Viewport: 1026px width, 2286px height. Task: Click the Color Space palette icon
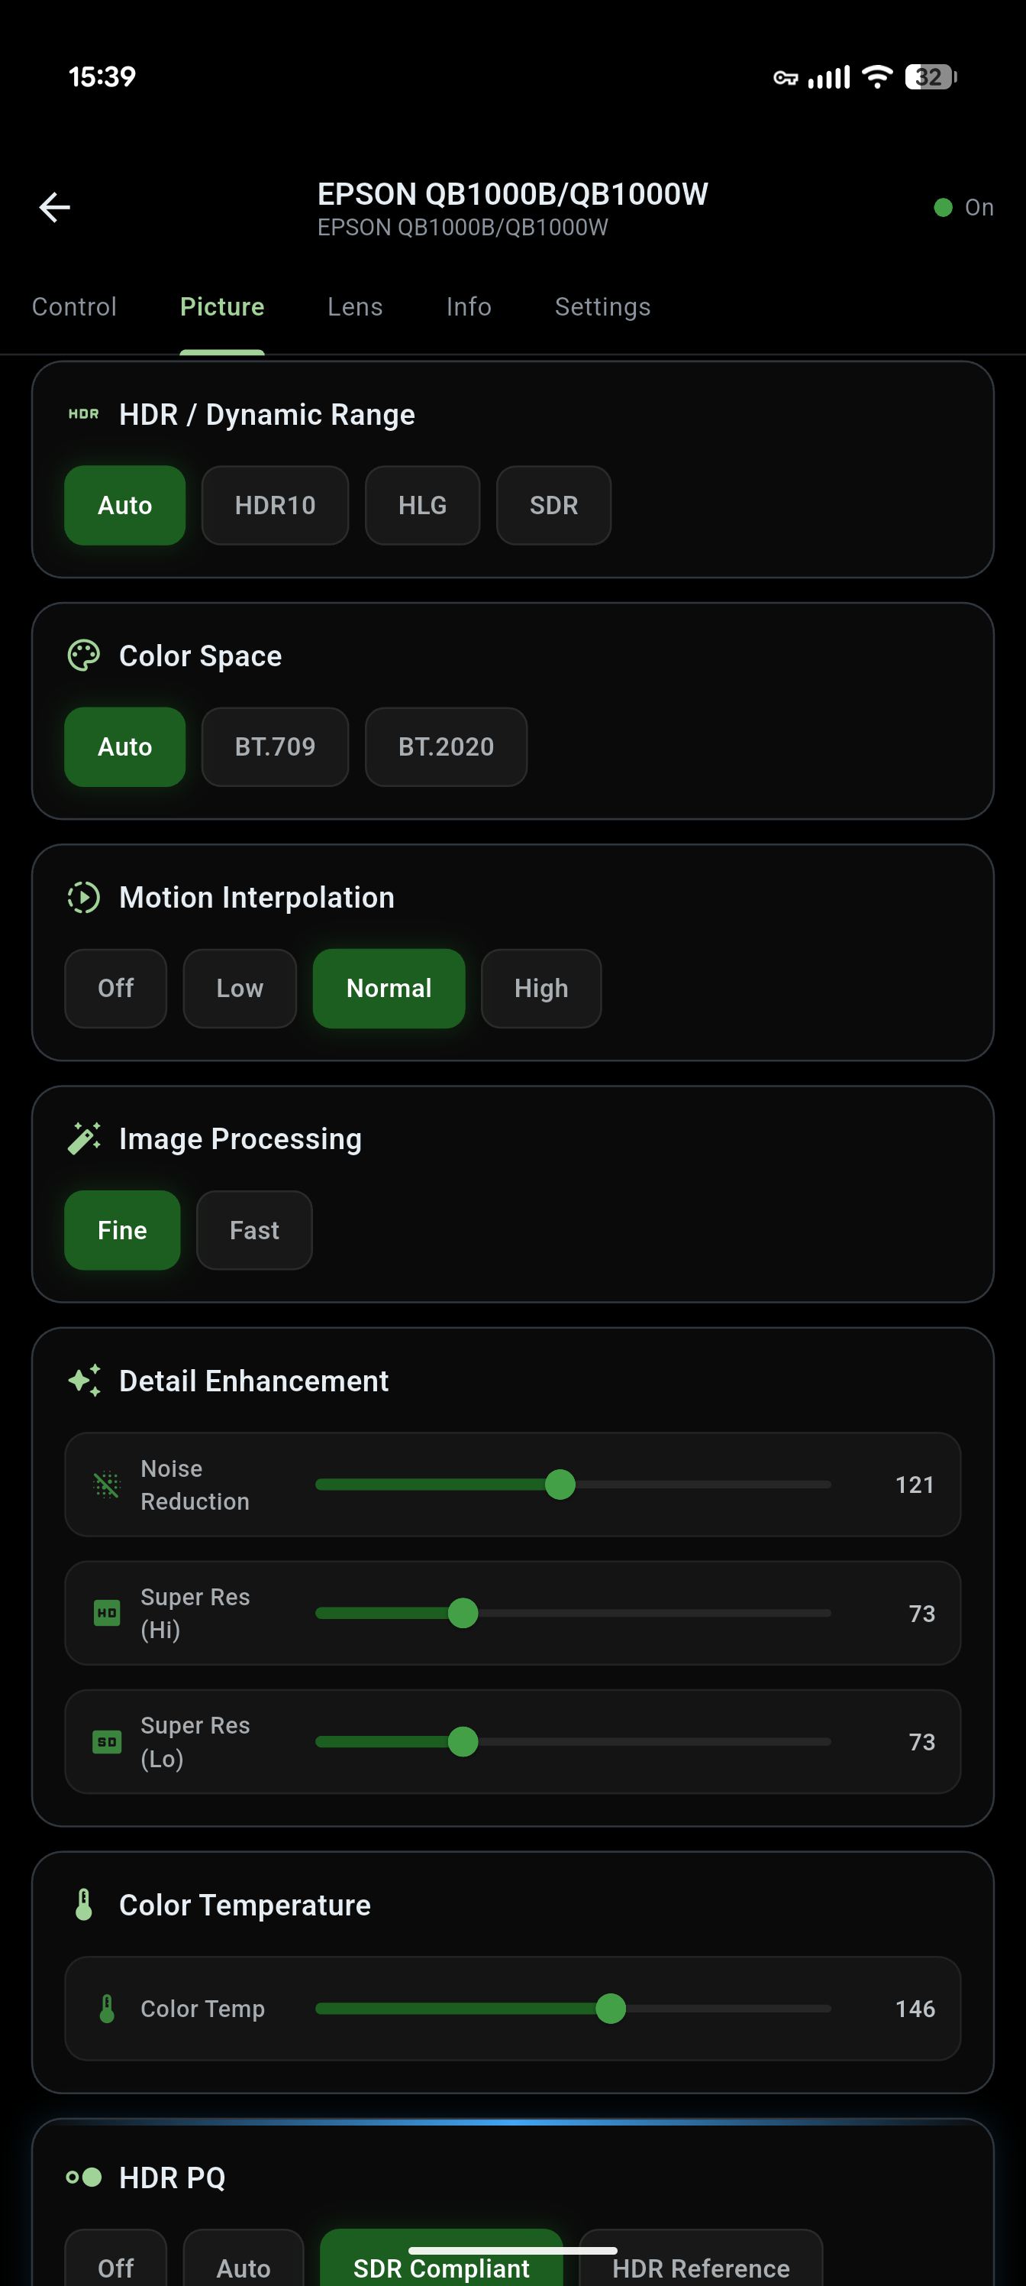pos(84,656)
